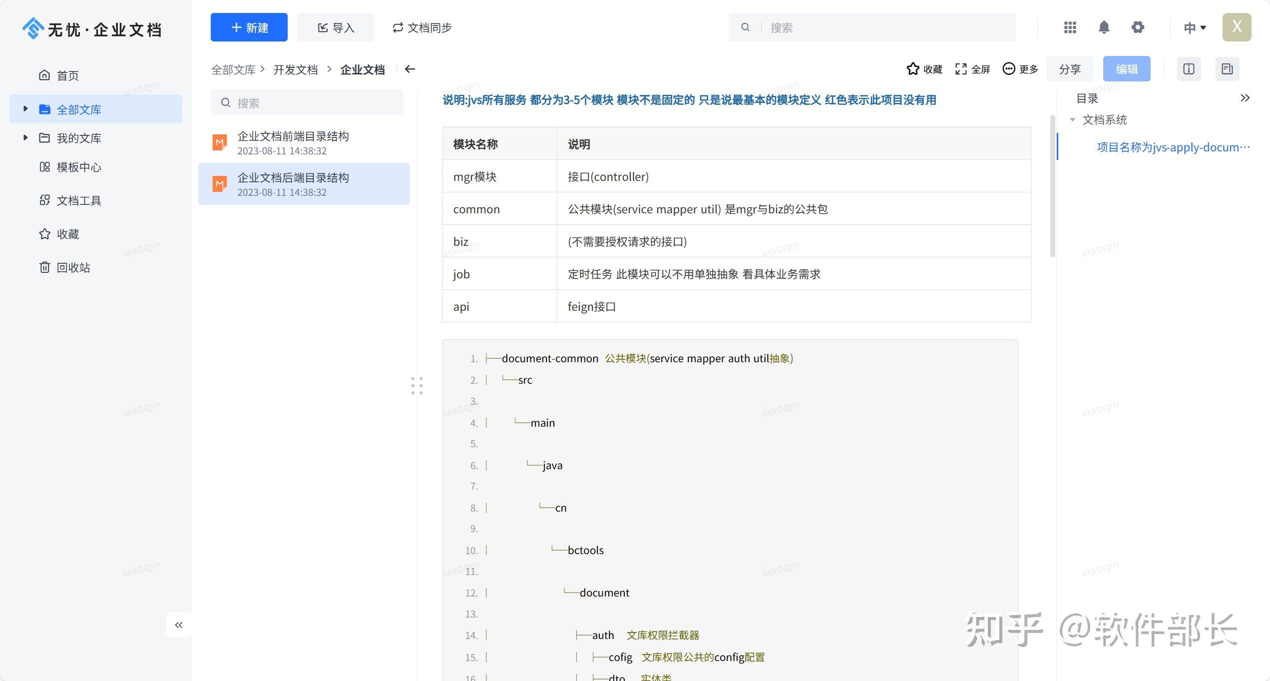Click the 企业文档 breadcrumb

coord(363,69)
